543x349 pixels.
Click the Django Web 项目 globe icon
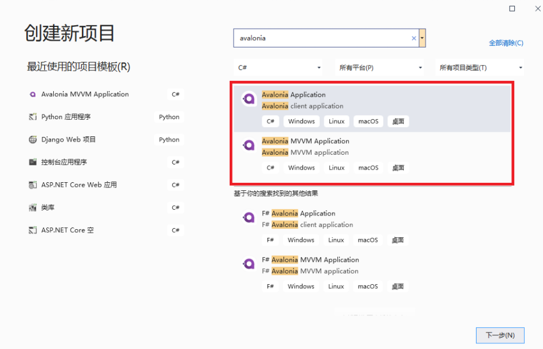33,140
